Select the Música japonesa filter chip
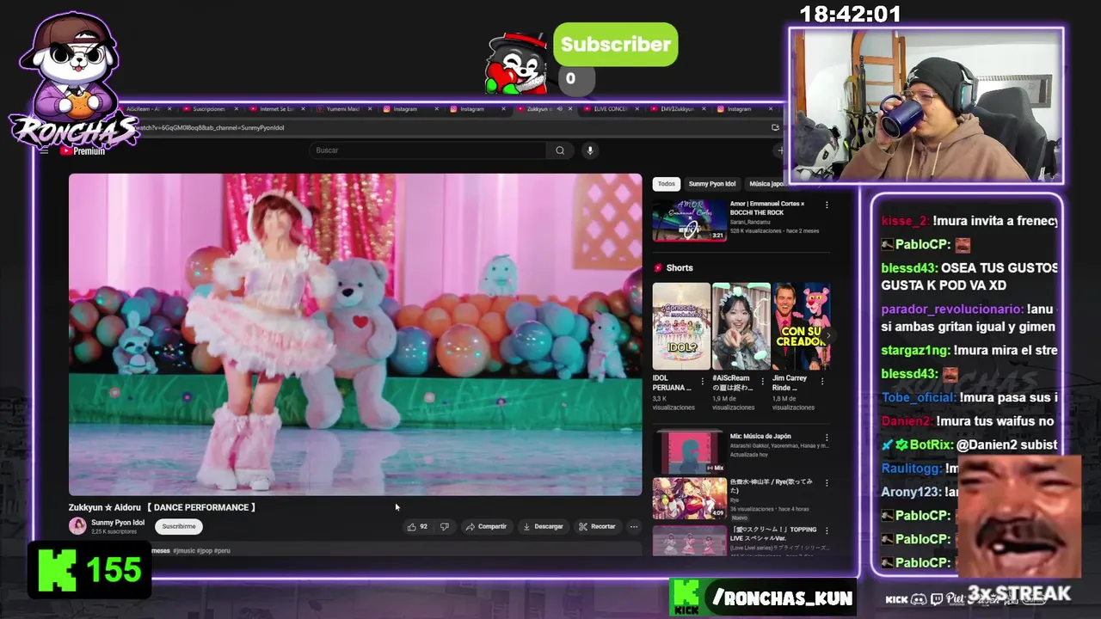1101x619 pixels. pos(767,184)
